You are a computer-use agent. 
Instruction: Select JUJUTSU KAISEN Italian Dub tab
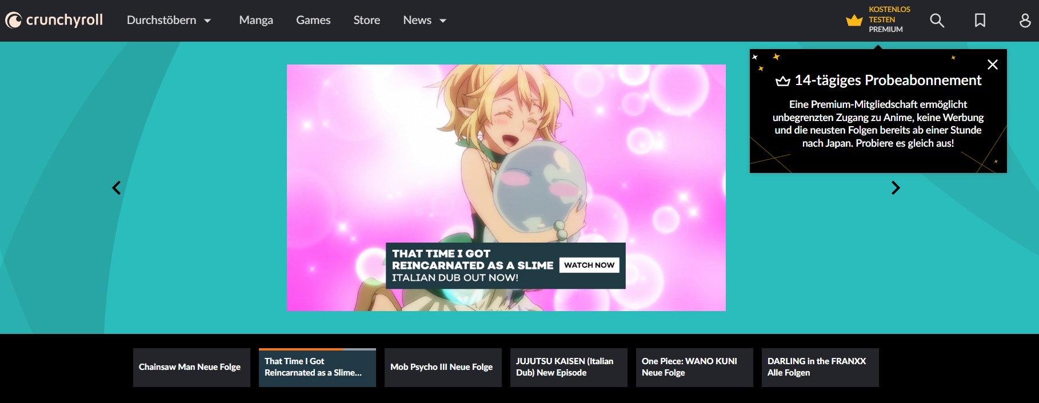[x=569, y=368]
